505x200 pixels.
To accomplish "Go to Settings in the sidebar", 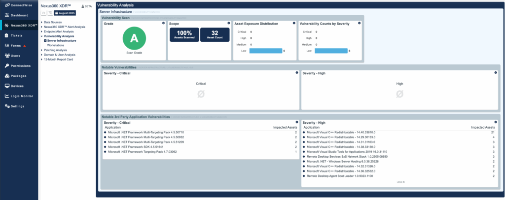I will coord(18,106).
